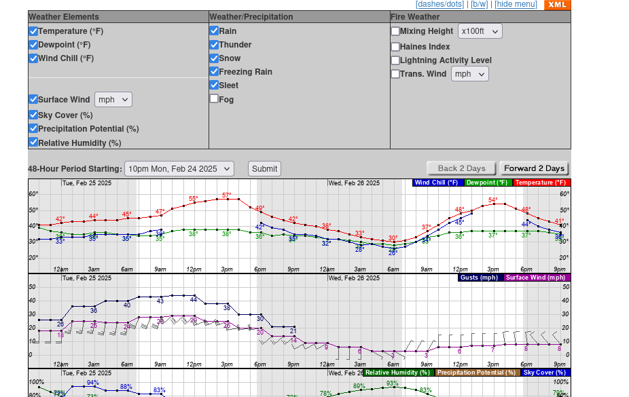Open the Surface Wind mph unit dropdown
The height and width of the screenshot is (397, 629).
click(113, 100)
